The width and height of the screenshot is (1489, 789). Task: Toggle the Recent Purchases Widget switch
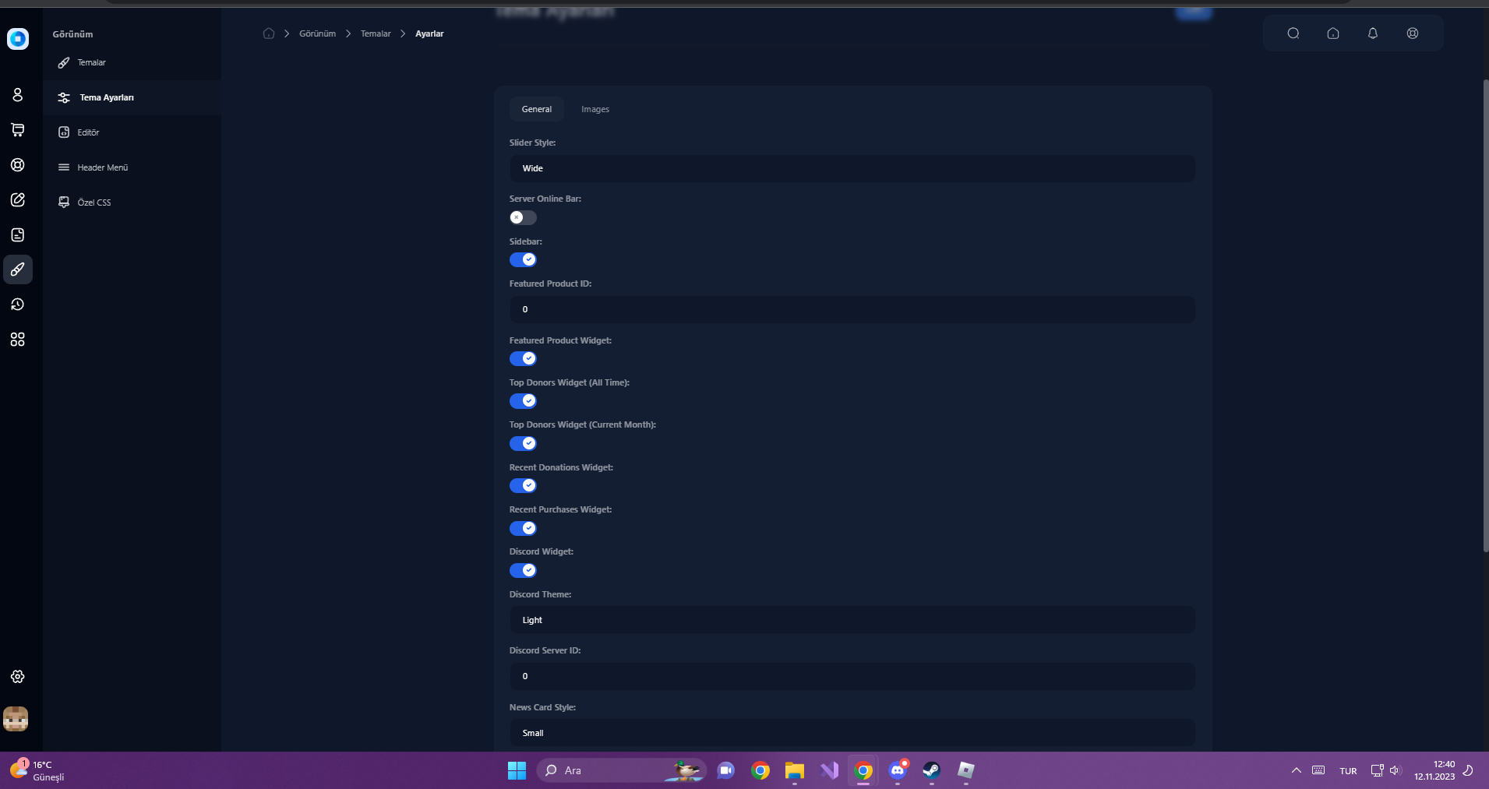523,528
